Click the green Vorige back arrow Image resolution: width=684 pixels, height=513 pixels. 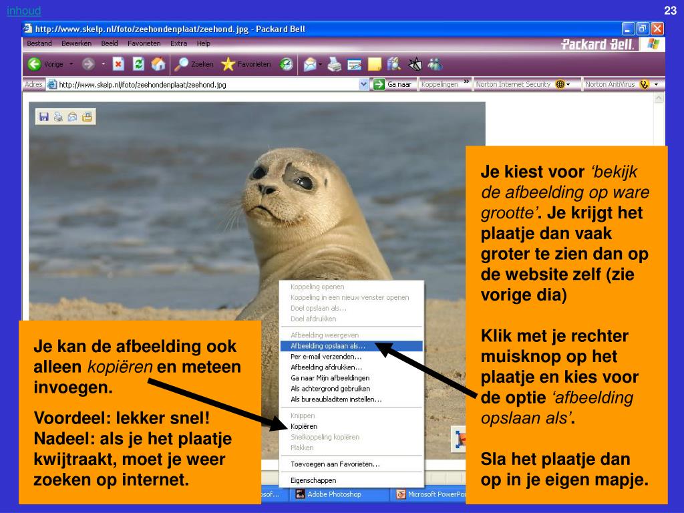click(35, 64)
